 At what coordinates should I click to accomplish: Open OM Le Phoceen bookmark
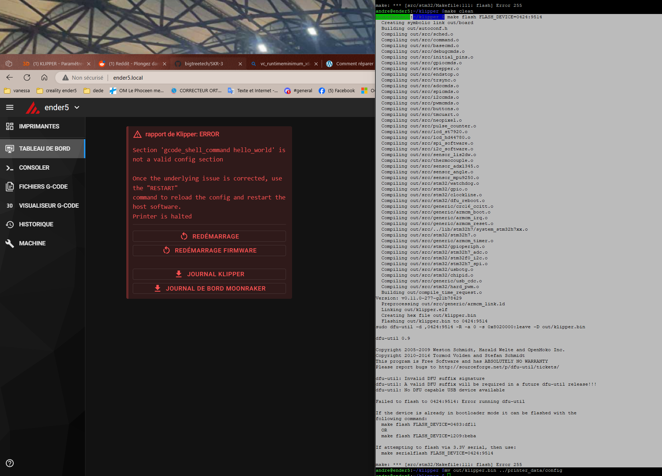tap(137, 91)
